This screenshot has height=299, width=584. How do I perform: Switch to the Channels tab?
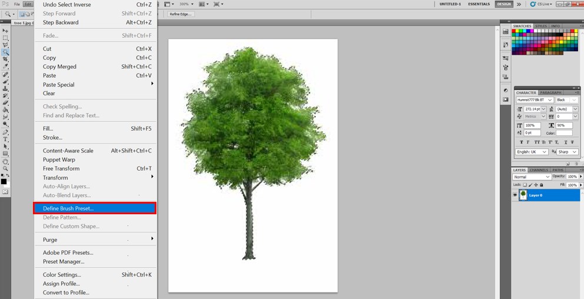coord(539,170)
